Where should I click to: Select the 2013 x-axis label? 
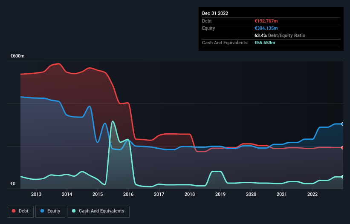36,194
